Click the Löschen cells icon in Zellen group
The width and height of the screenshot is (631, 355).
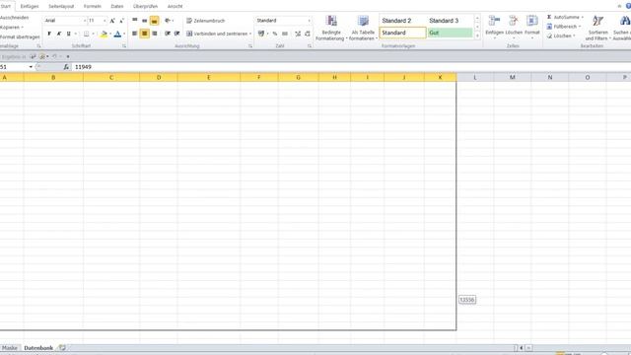514,21
